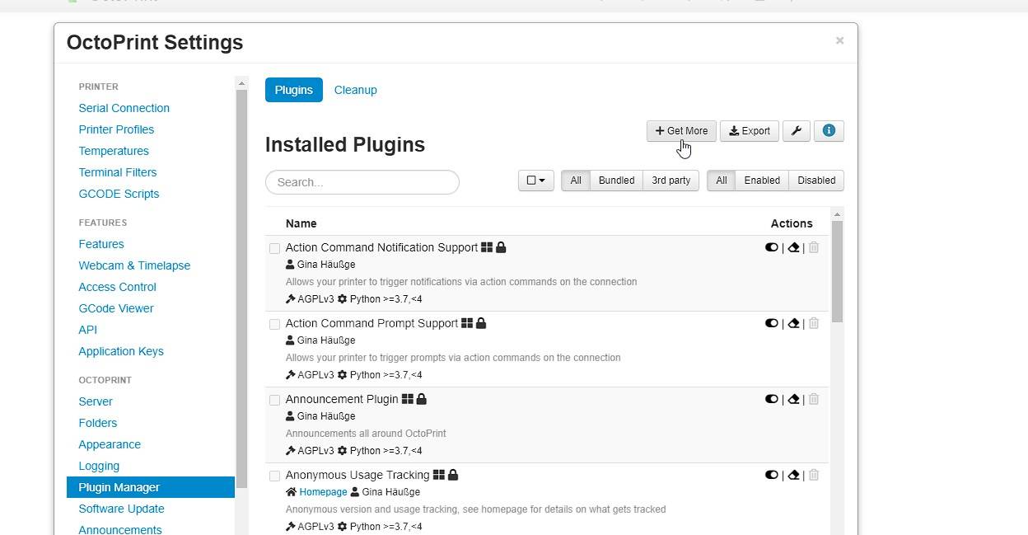Disable Action Command Notification Support toggle

pos(772,247)
